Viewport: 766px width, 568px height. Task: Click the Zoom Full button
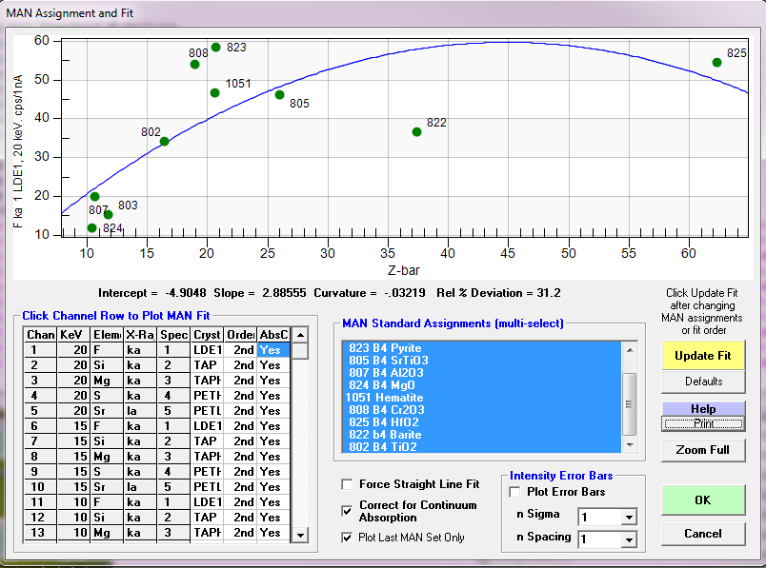point(703,449)
